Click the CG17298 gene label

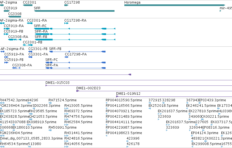tap(72, 2)
